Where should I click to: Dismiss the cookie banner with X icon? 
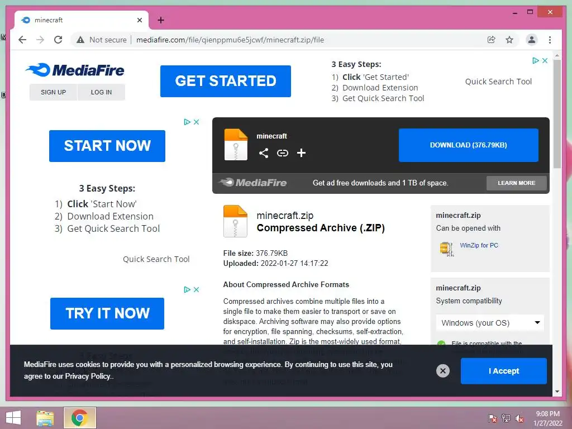[x=443, y=371]
